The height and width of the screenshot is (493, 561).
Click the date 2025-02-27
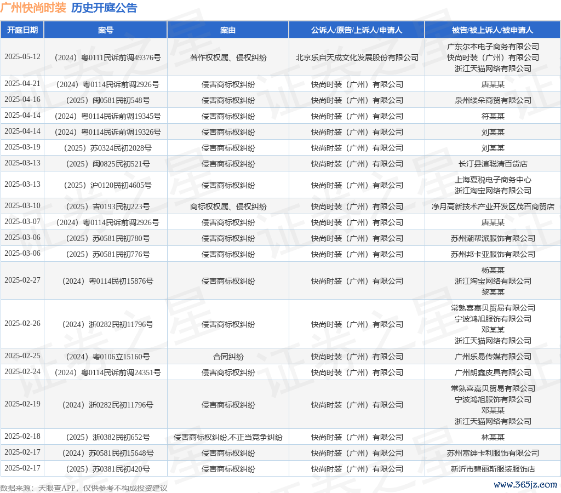tap(22, 280)
